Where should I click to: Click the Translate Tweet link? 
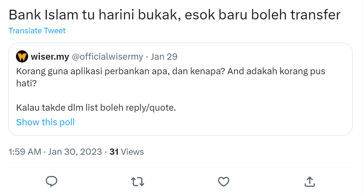37,31
